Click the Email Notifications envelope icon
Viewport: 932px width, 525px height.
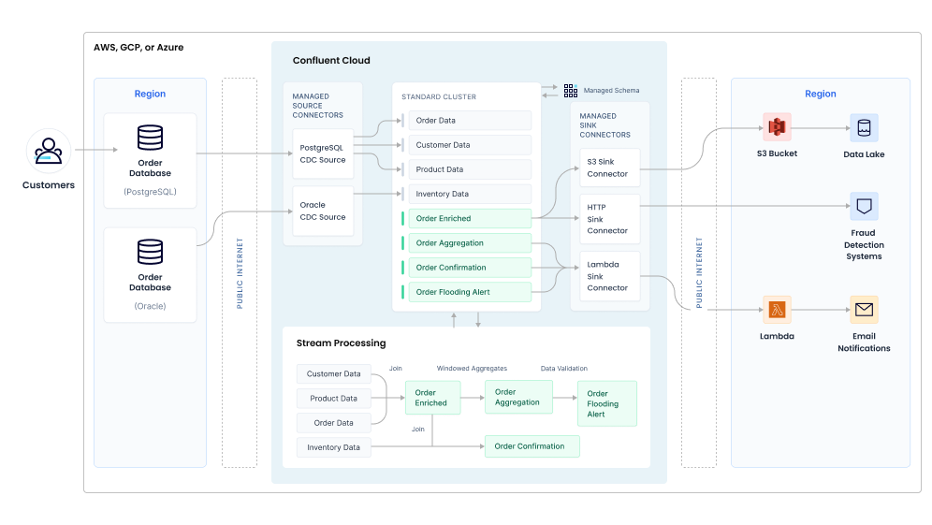(864, 310)
